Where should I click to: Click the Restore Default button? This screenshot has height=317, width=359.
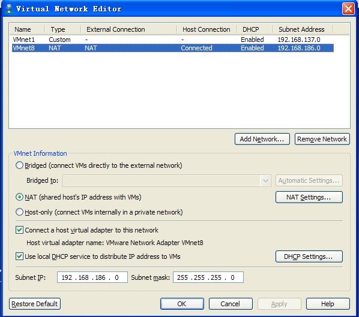point(35,304)
